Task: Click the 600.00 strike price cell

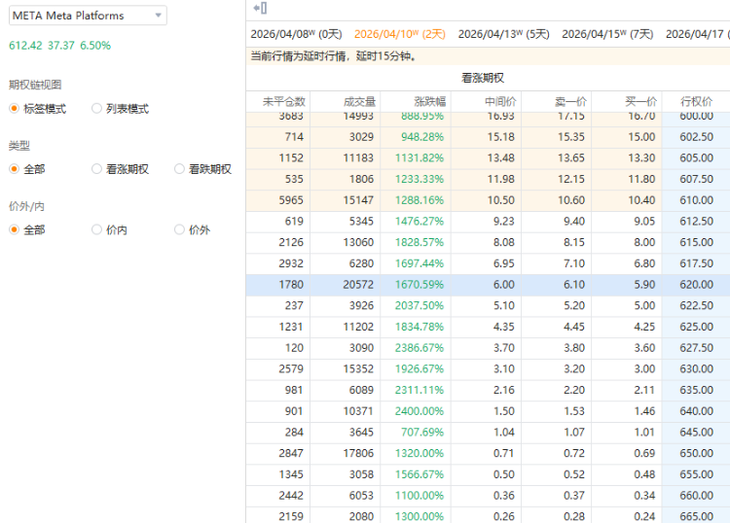Action: click(x=696, y=117)
